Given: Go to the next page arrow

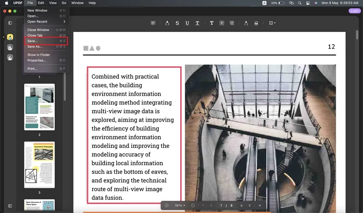Looking at the screenshot, I should 241,205.
